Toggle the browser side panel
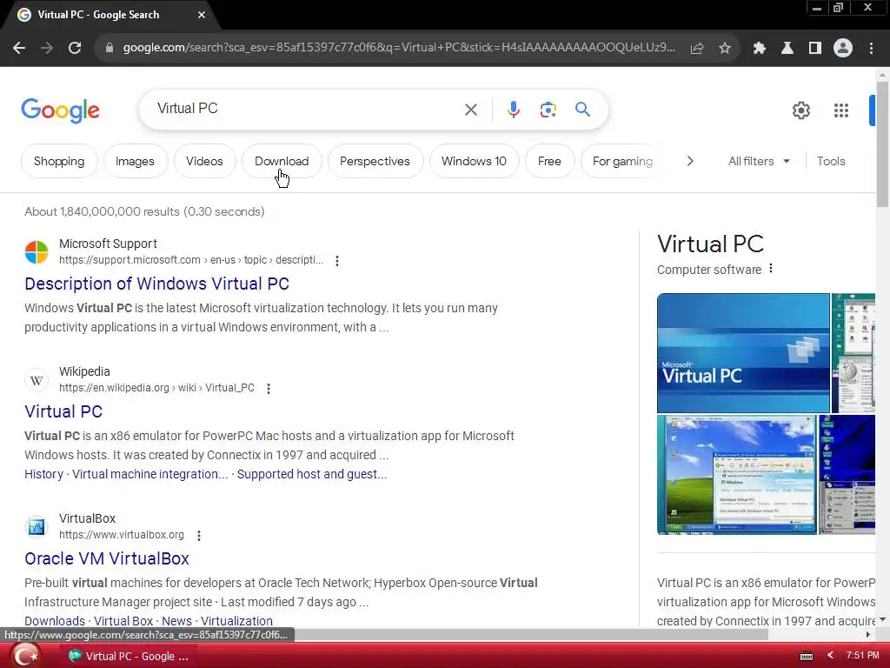890x668 pixels. 815,49
